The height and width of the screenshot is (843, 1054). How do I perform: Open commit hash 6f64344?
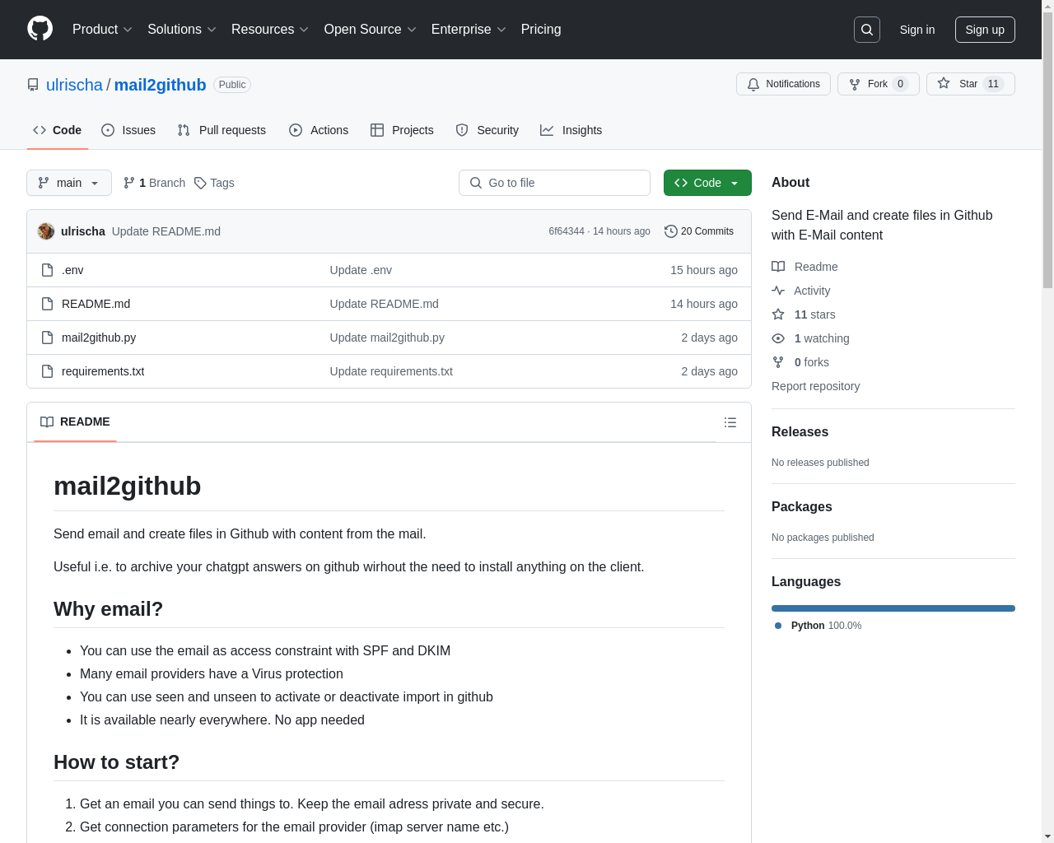coord(567,231)
